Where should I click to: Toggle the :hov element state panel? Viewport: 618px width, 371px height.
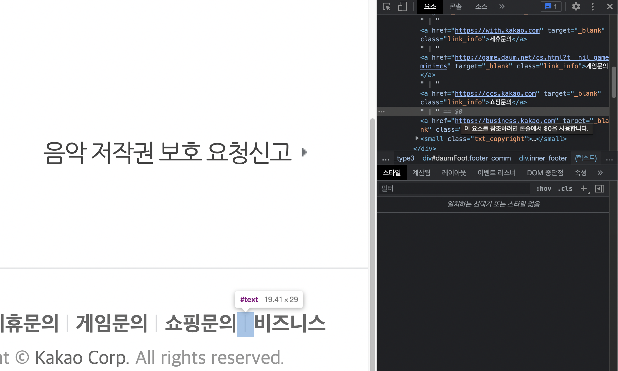point(544,189)
